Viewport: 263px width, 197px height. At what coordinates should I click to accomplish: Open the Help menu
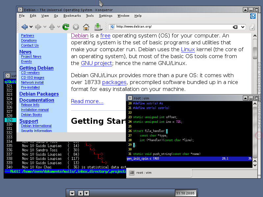click(138, 16)
